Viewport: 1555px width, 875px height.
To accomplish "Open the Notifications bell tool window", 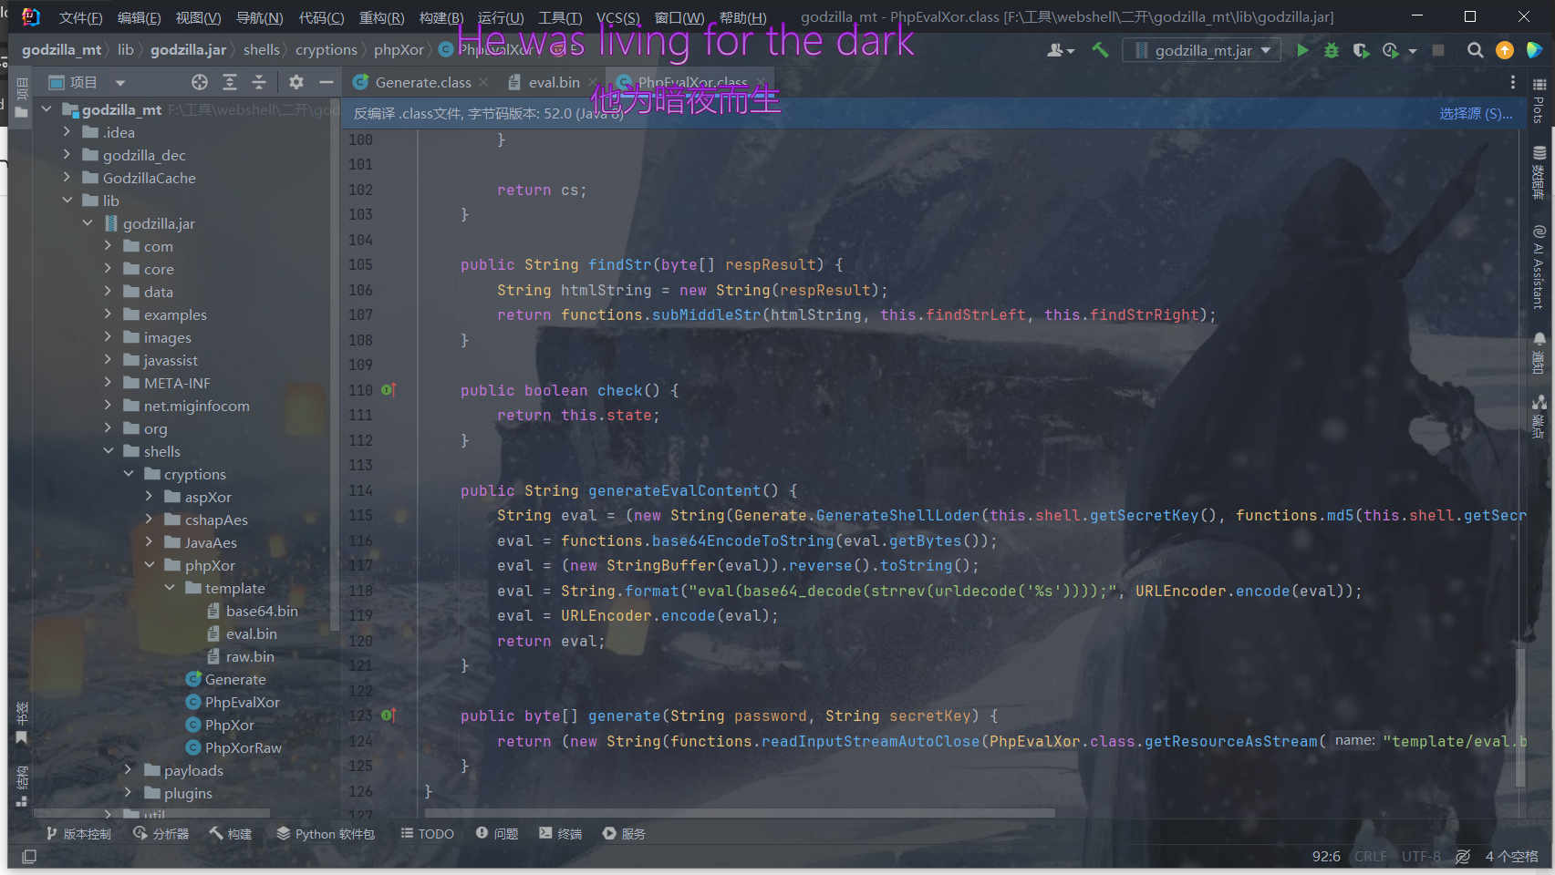I will pos(1539,353).
